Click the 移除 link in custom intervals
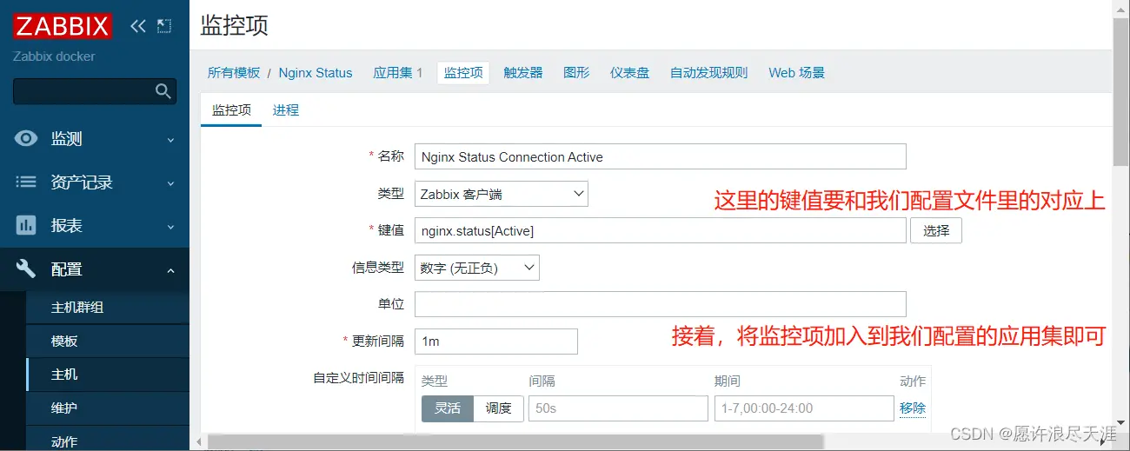The image size is (1130, 451). pos(912,408)
